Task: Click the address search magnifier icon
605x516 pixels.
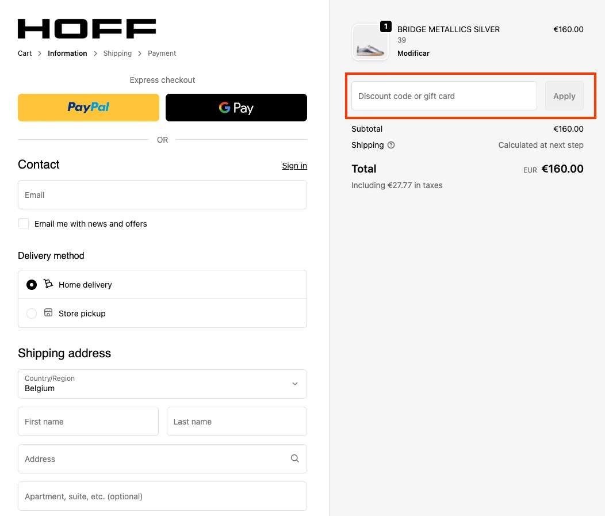Action: (x=295, y=458)
